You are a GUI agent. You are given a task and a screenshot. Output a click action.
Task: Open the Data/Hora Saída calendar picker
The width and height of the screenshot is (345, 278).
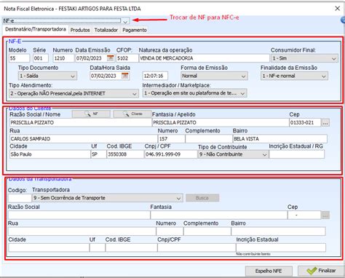[124, 76]
